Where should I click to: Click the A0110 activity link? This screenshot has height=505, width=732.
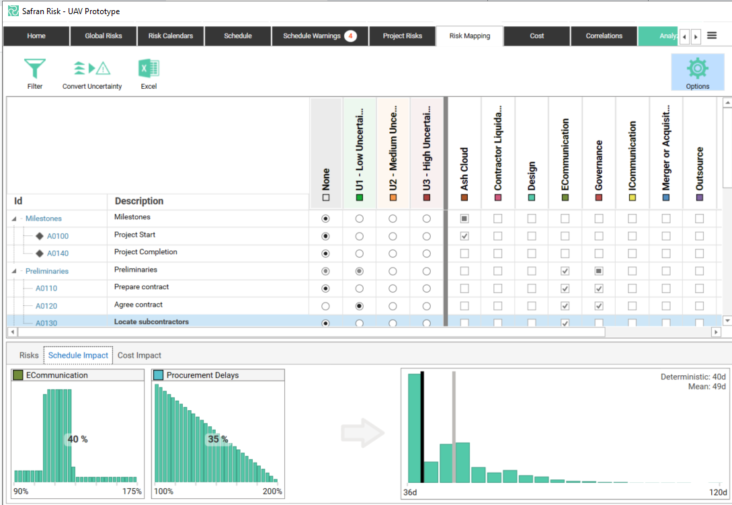click(46, 288)
